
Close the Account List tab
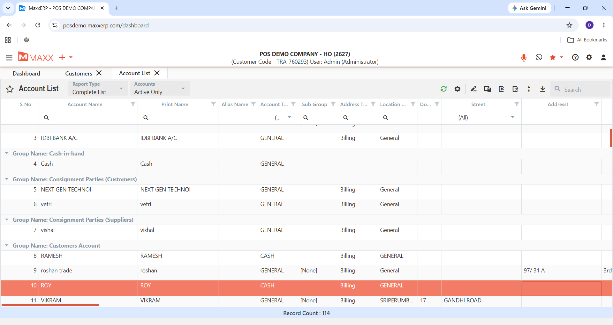tap(157, 73)
